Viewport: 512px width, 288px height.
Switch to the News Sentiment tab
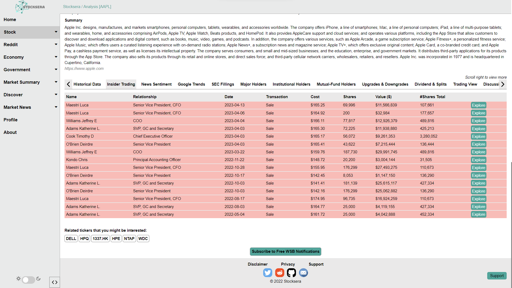tap(156, 84)
